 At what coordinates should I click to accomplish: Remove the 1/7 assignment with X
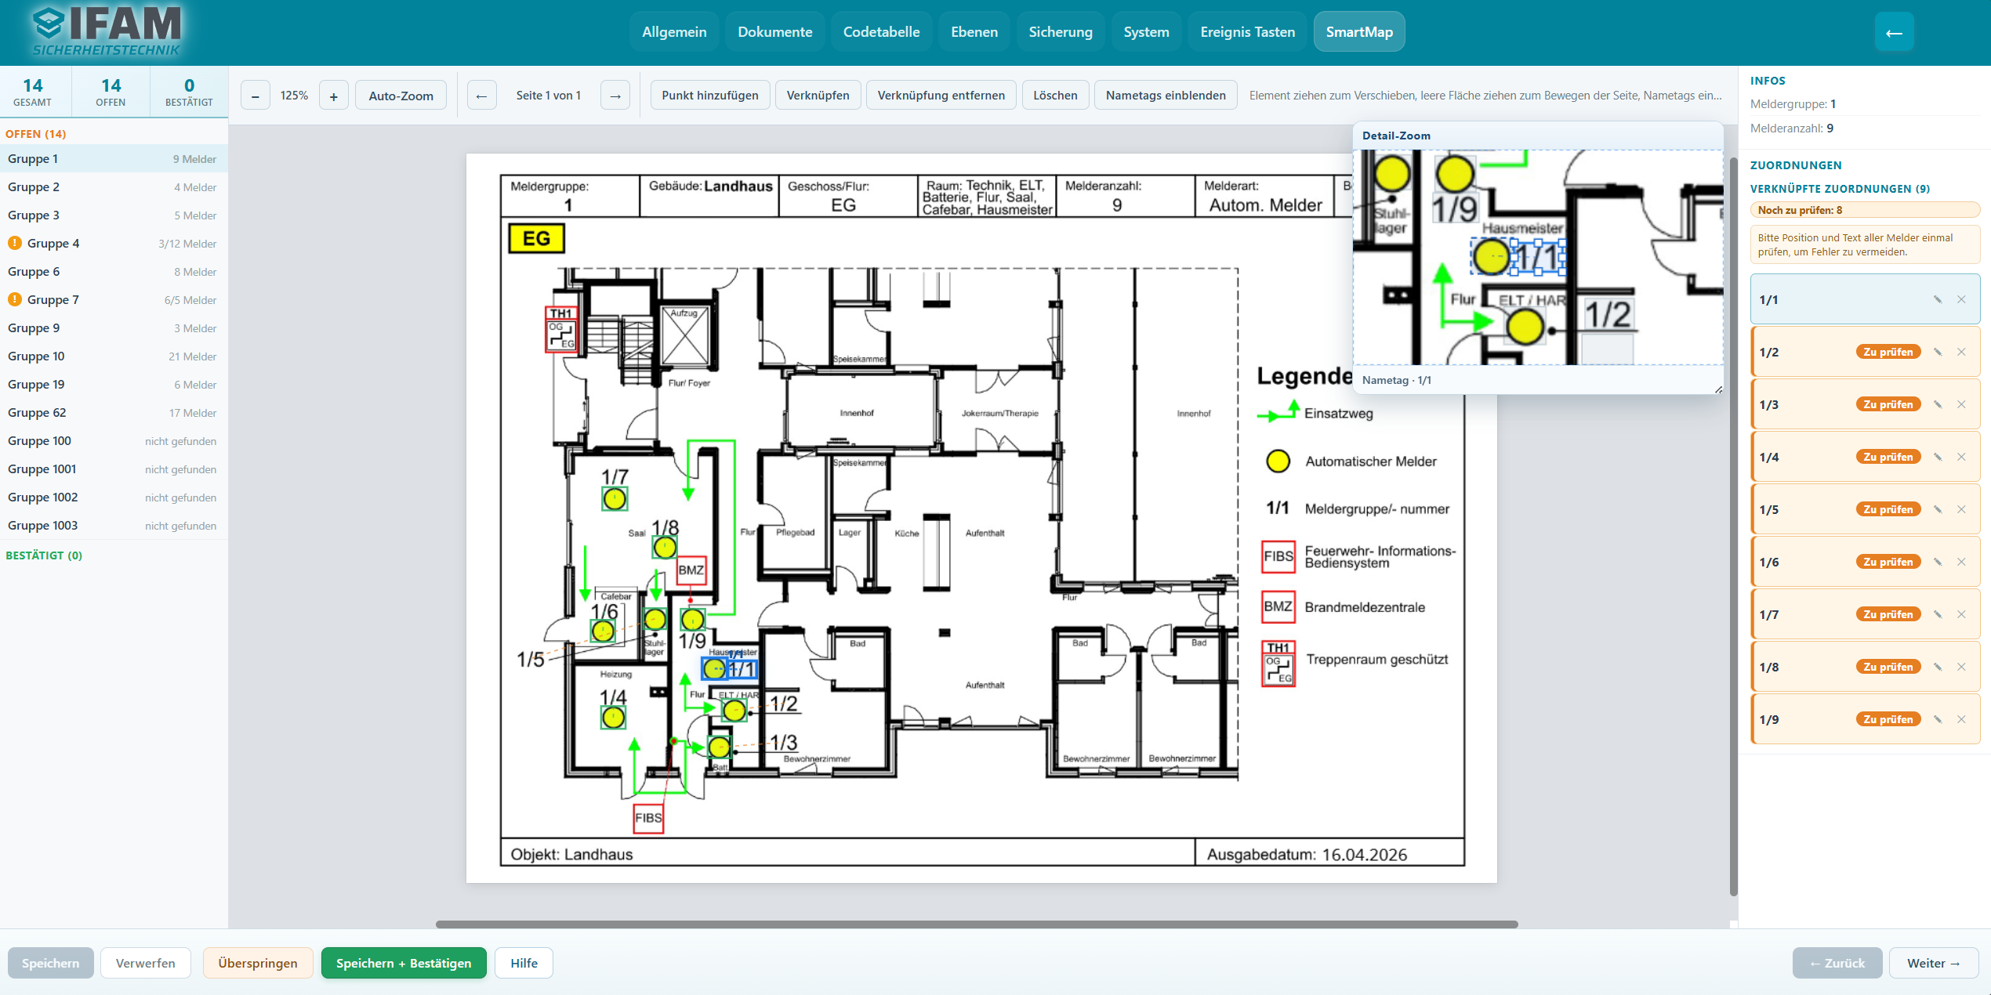coord(1961,614)
